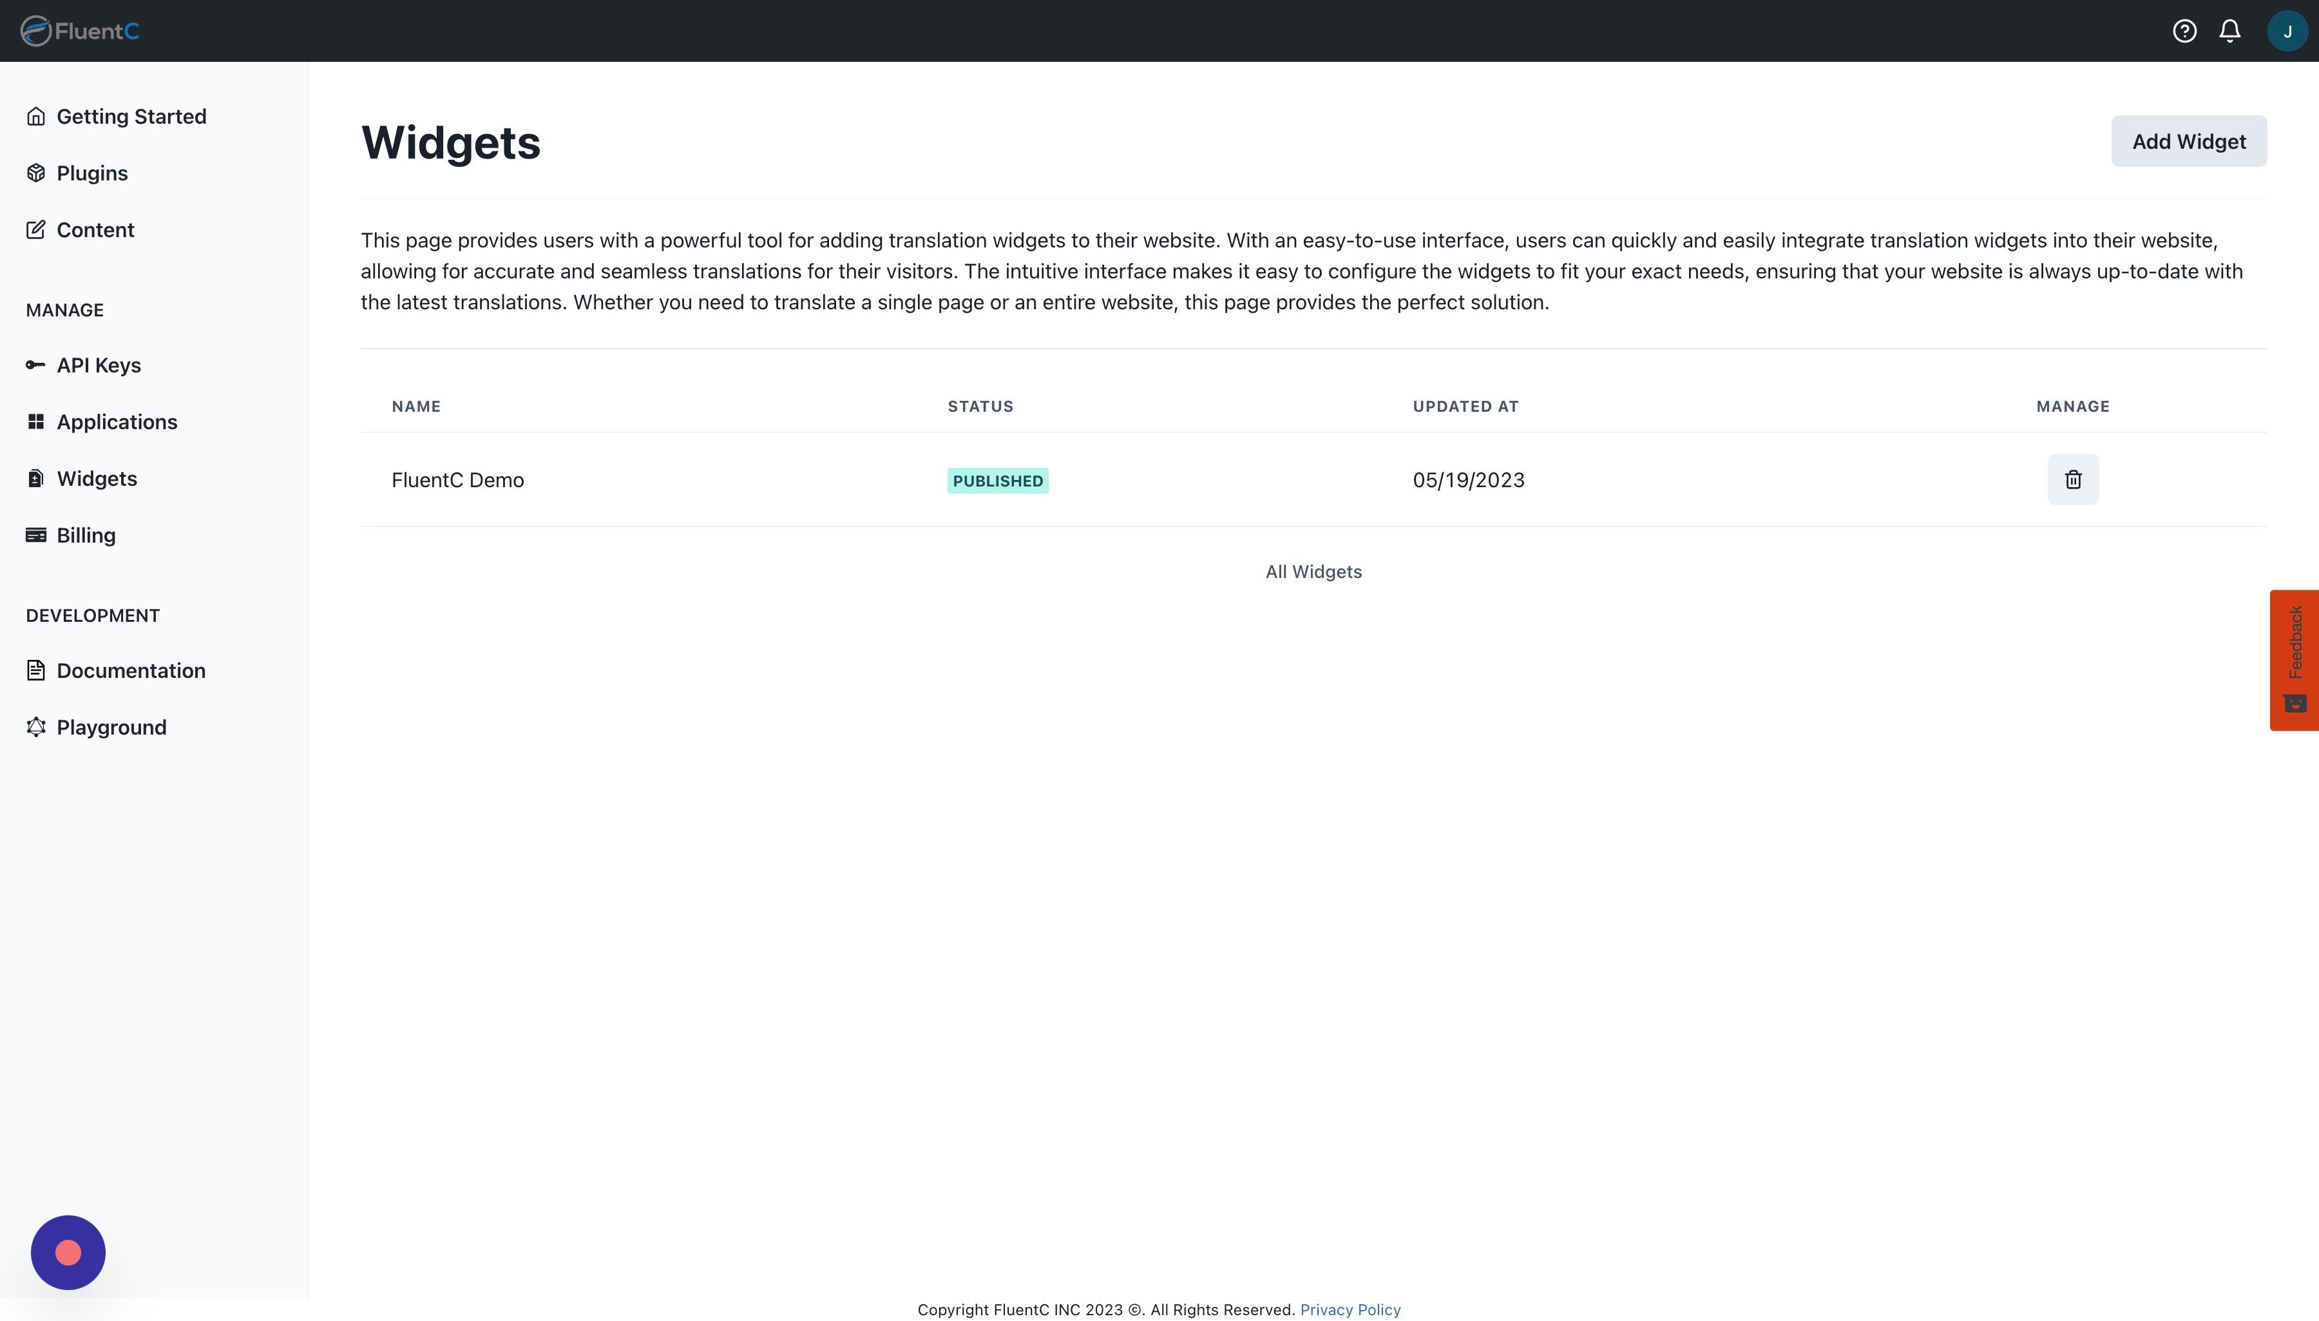The image size is (2319, 1321).
Task: Open Documentation in the sidebar
Action: pyautogui.click(x=131, y=670)
